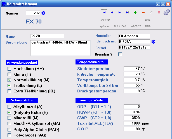Select the GWP value field 3520
Viewport: 172px width, 139px height.
[132, 118]
